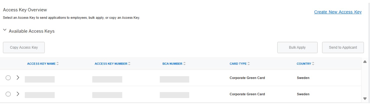Click the Country column header label
The width and height of the screenshot is (370, 105).
[x=304, y=64]
